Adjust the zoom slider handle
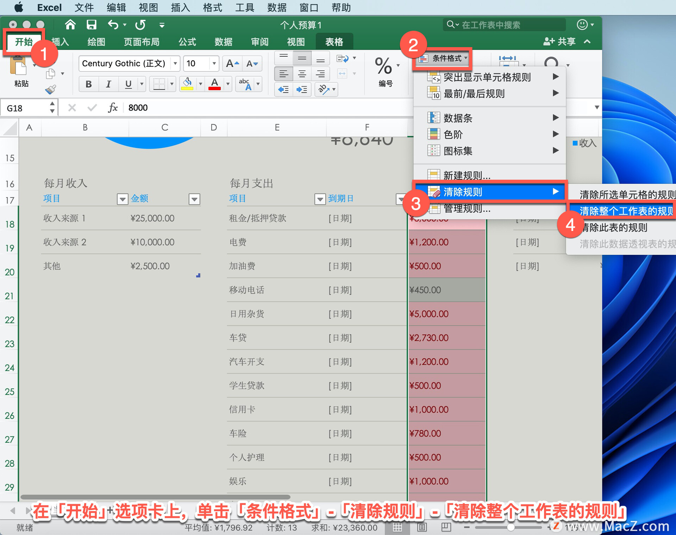This screenshot has height=535, width=676. pos(511,527)
